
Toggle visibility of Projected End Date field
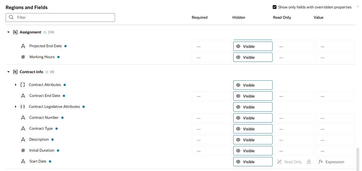coord(253,47)
